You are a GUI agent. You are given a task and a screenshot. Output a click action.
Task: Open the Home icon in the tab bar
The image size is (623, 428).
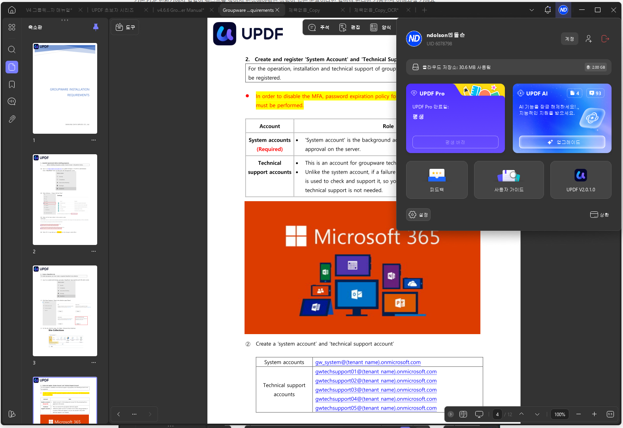coord(12,10)
